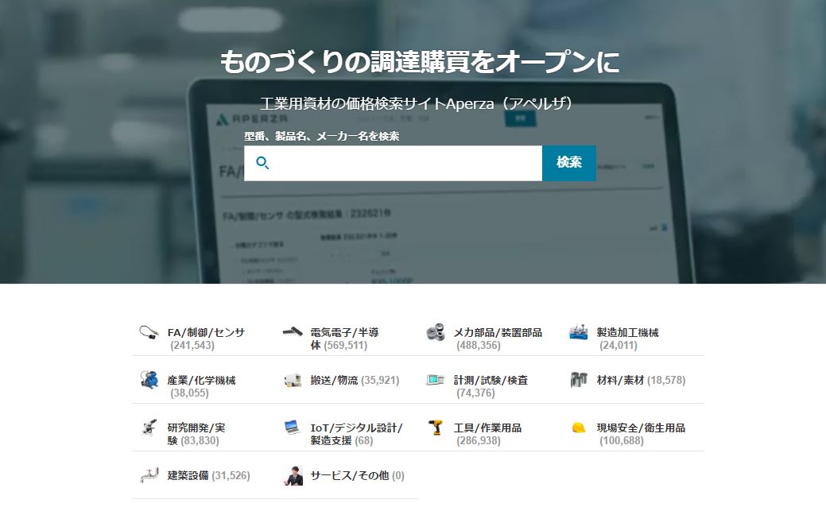This screenshot has width=826, height=511.
Task: Click the IoT/デジタル設計 laptop icon
Action: (x=293, y=428)
